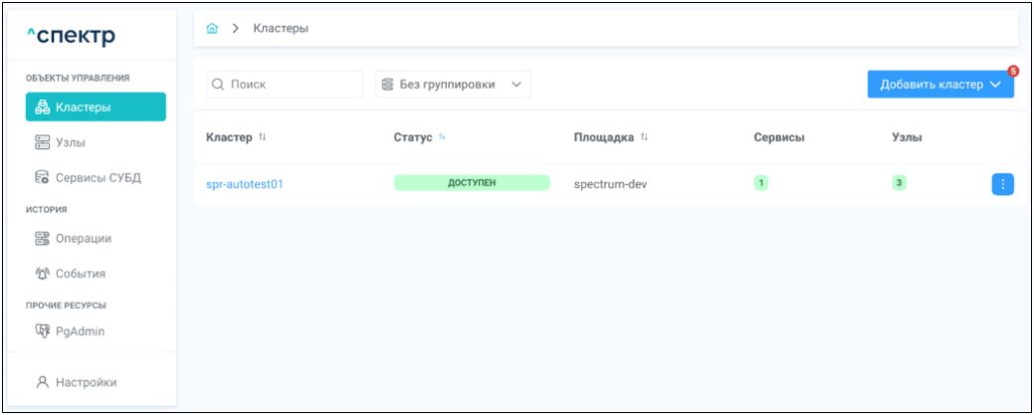
Task: Sort table by Статус column icon
Action: coord(442,137)
